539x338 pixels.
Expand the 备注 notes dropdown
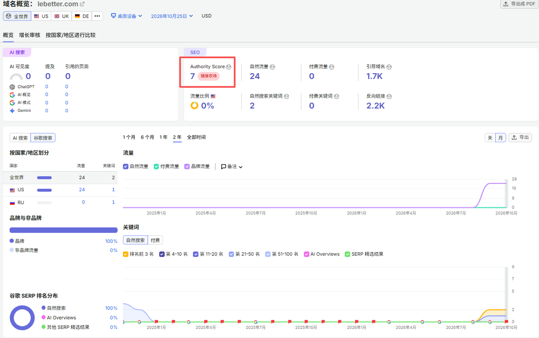pos(232,166)
